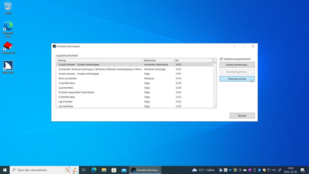Launch Edge from the taskbar
The width and height of the screenshot is (309, 174).
[94, 170]
